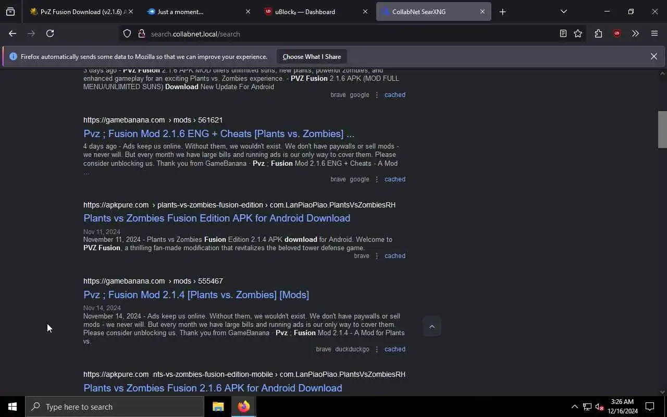
Task: Open Plants vs Zombies Fusion 2.1.6 APK result
Action: click(x=213, y=388)
